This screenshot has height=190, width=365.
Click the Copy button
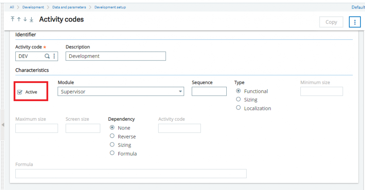click(x=331, y=22)
